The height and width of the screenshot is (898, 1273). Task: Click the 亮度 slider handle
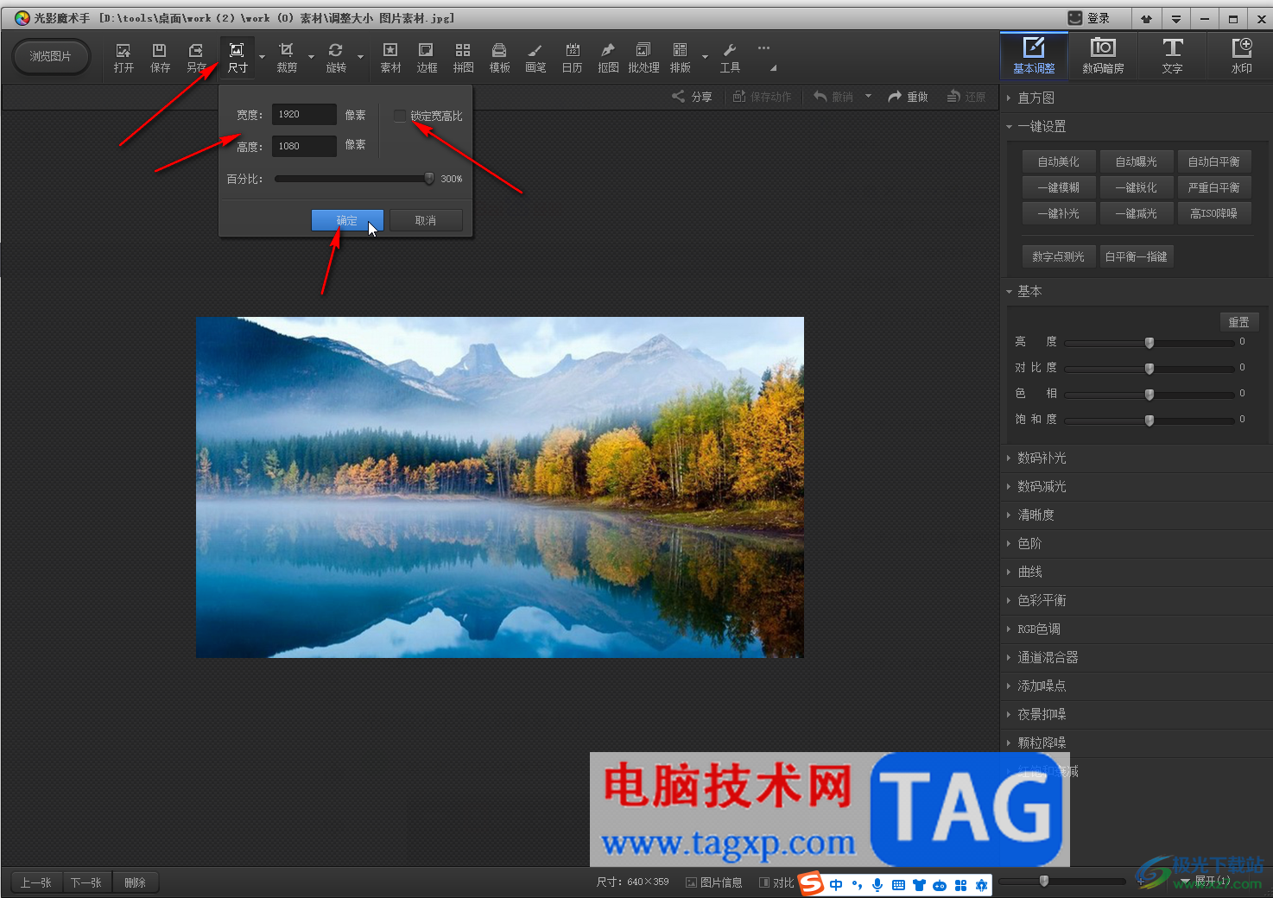(1149, 343)
